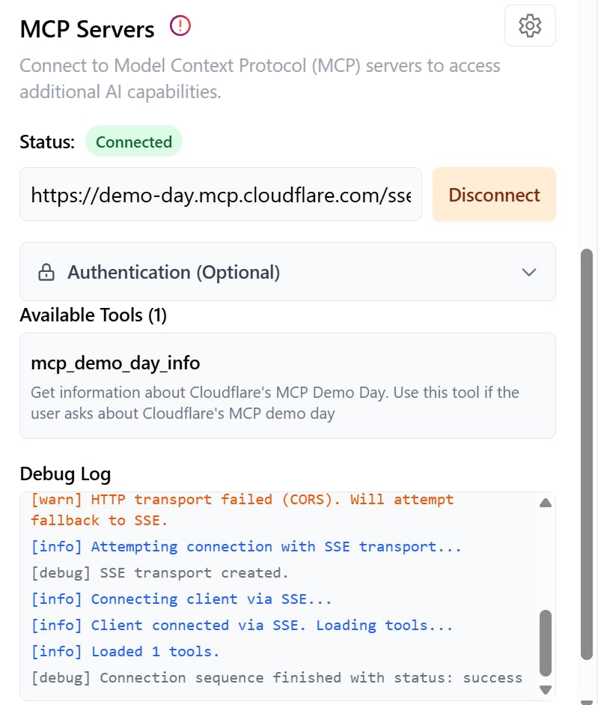The height and width of the screenshot is (705, 598).
Task: Expand the Authentication section chevron
Action: [x=529, y=272]
